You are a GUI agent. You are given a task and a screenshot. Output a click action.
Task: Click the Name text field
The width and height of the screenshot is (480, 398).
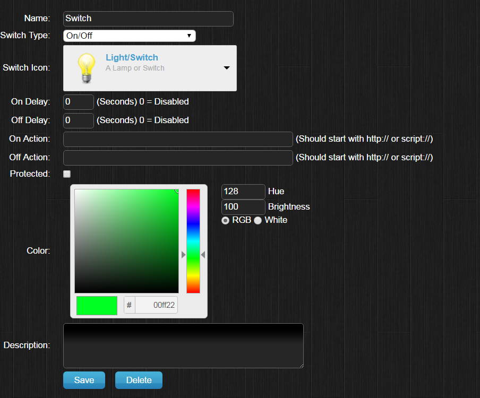coord(148,19)
